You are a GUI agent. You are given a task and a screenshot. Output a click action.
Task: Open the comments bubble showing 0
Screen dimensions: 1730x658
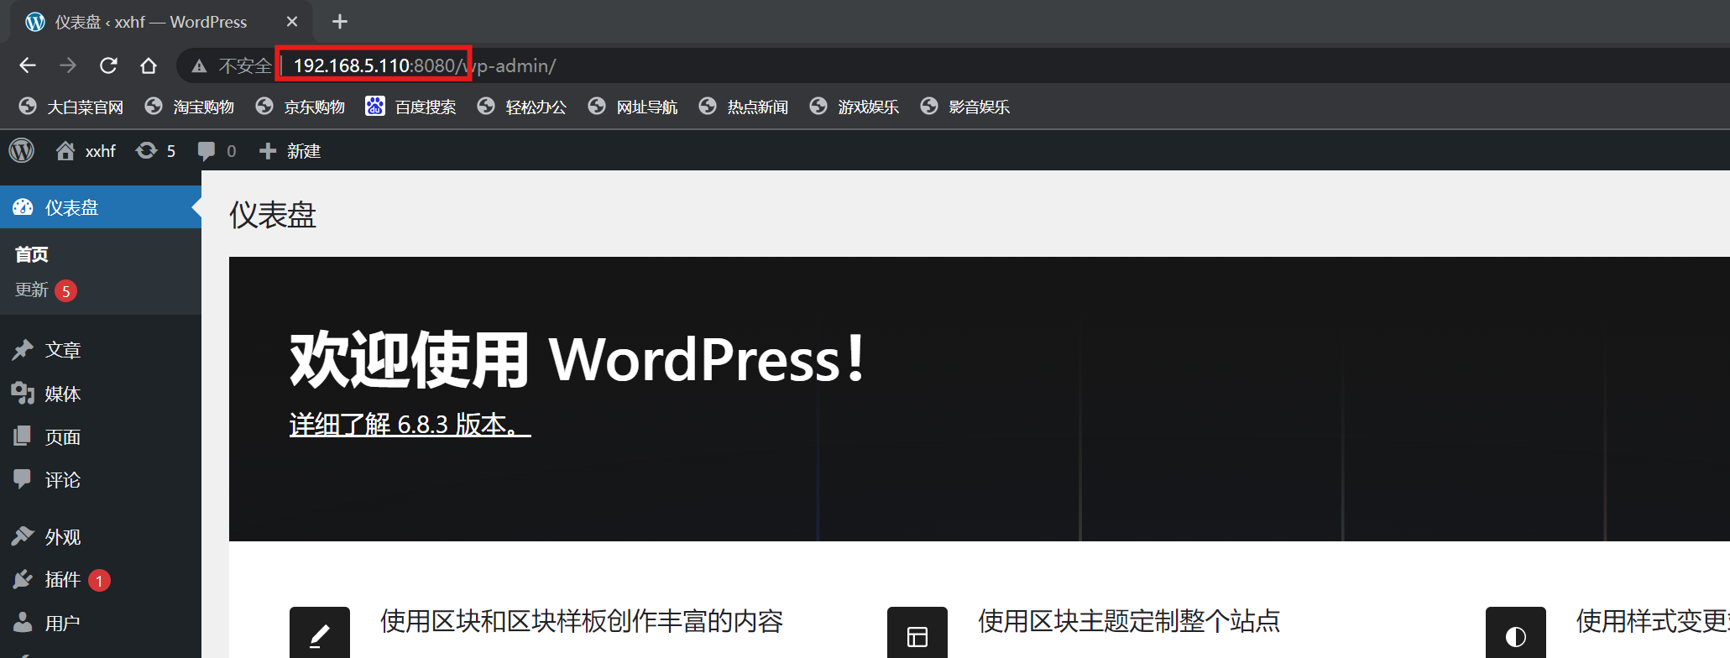tap(217, 151)
